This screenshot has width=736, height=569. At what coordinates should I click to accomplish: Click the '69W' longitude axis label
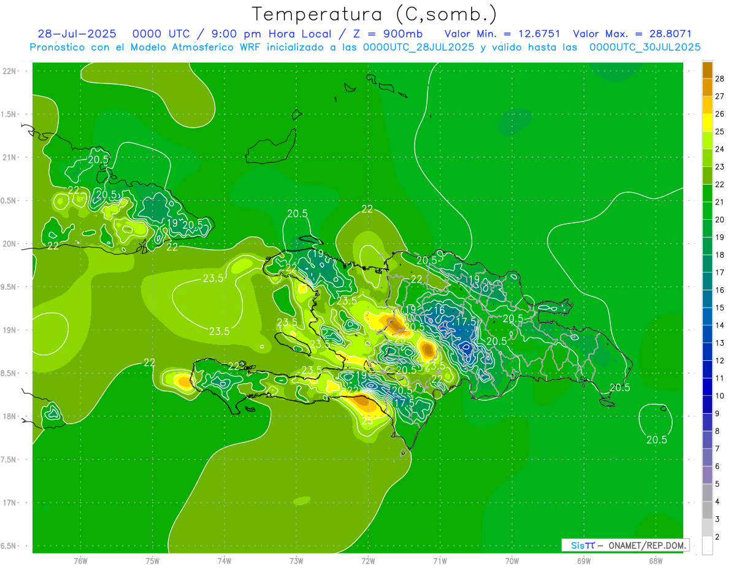coord(584,561)
